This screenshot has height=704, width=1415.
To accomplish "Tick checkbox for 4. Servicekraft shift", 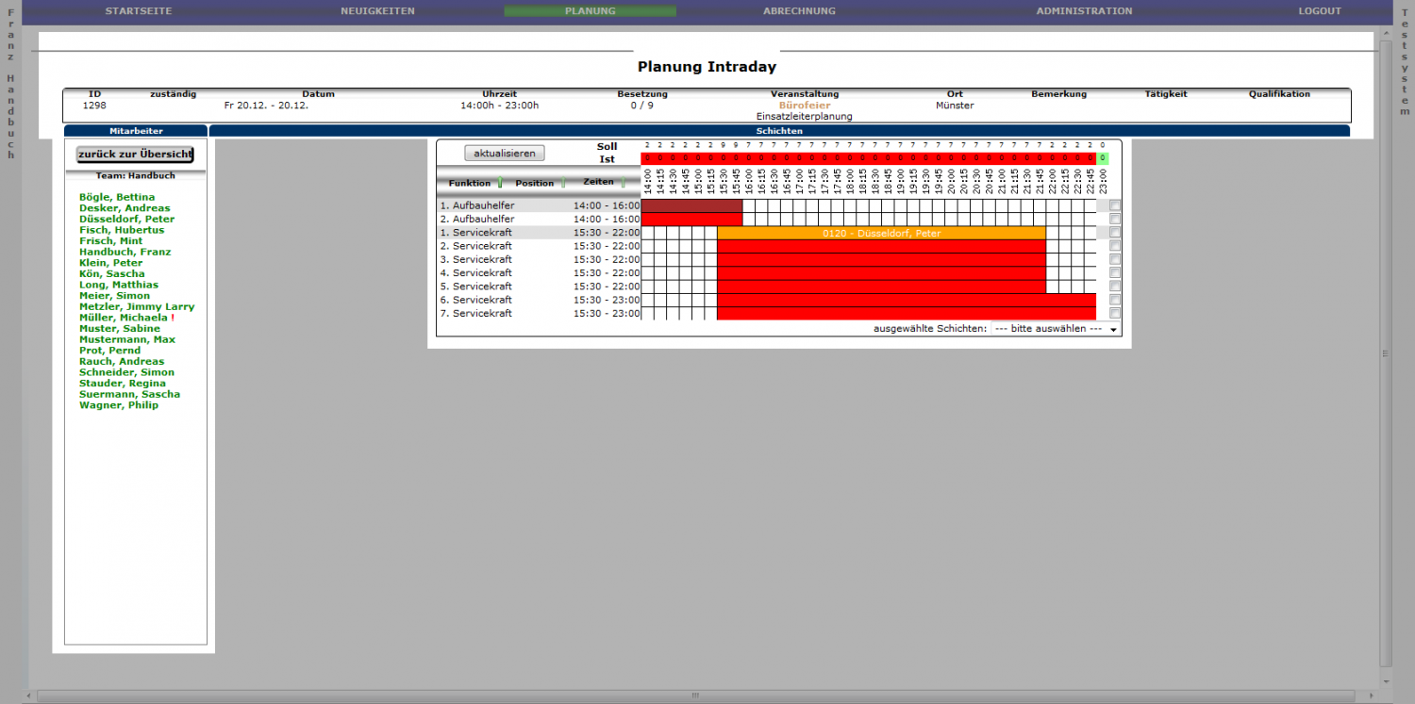I will 1115,272.
